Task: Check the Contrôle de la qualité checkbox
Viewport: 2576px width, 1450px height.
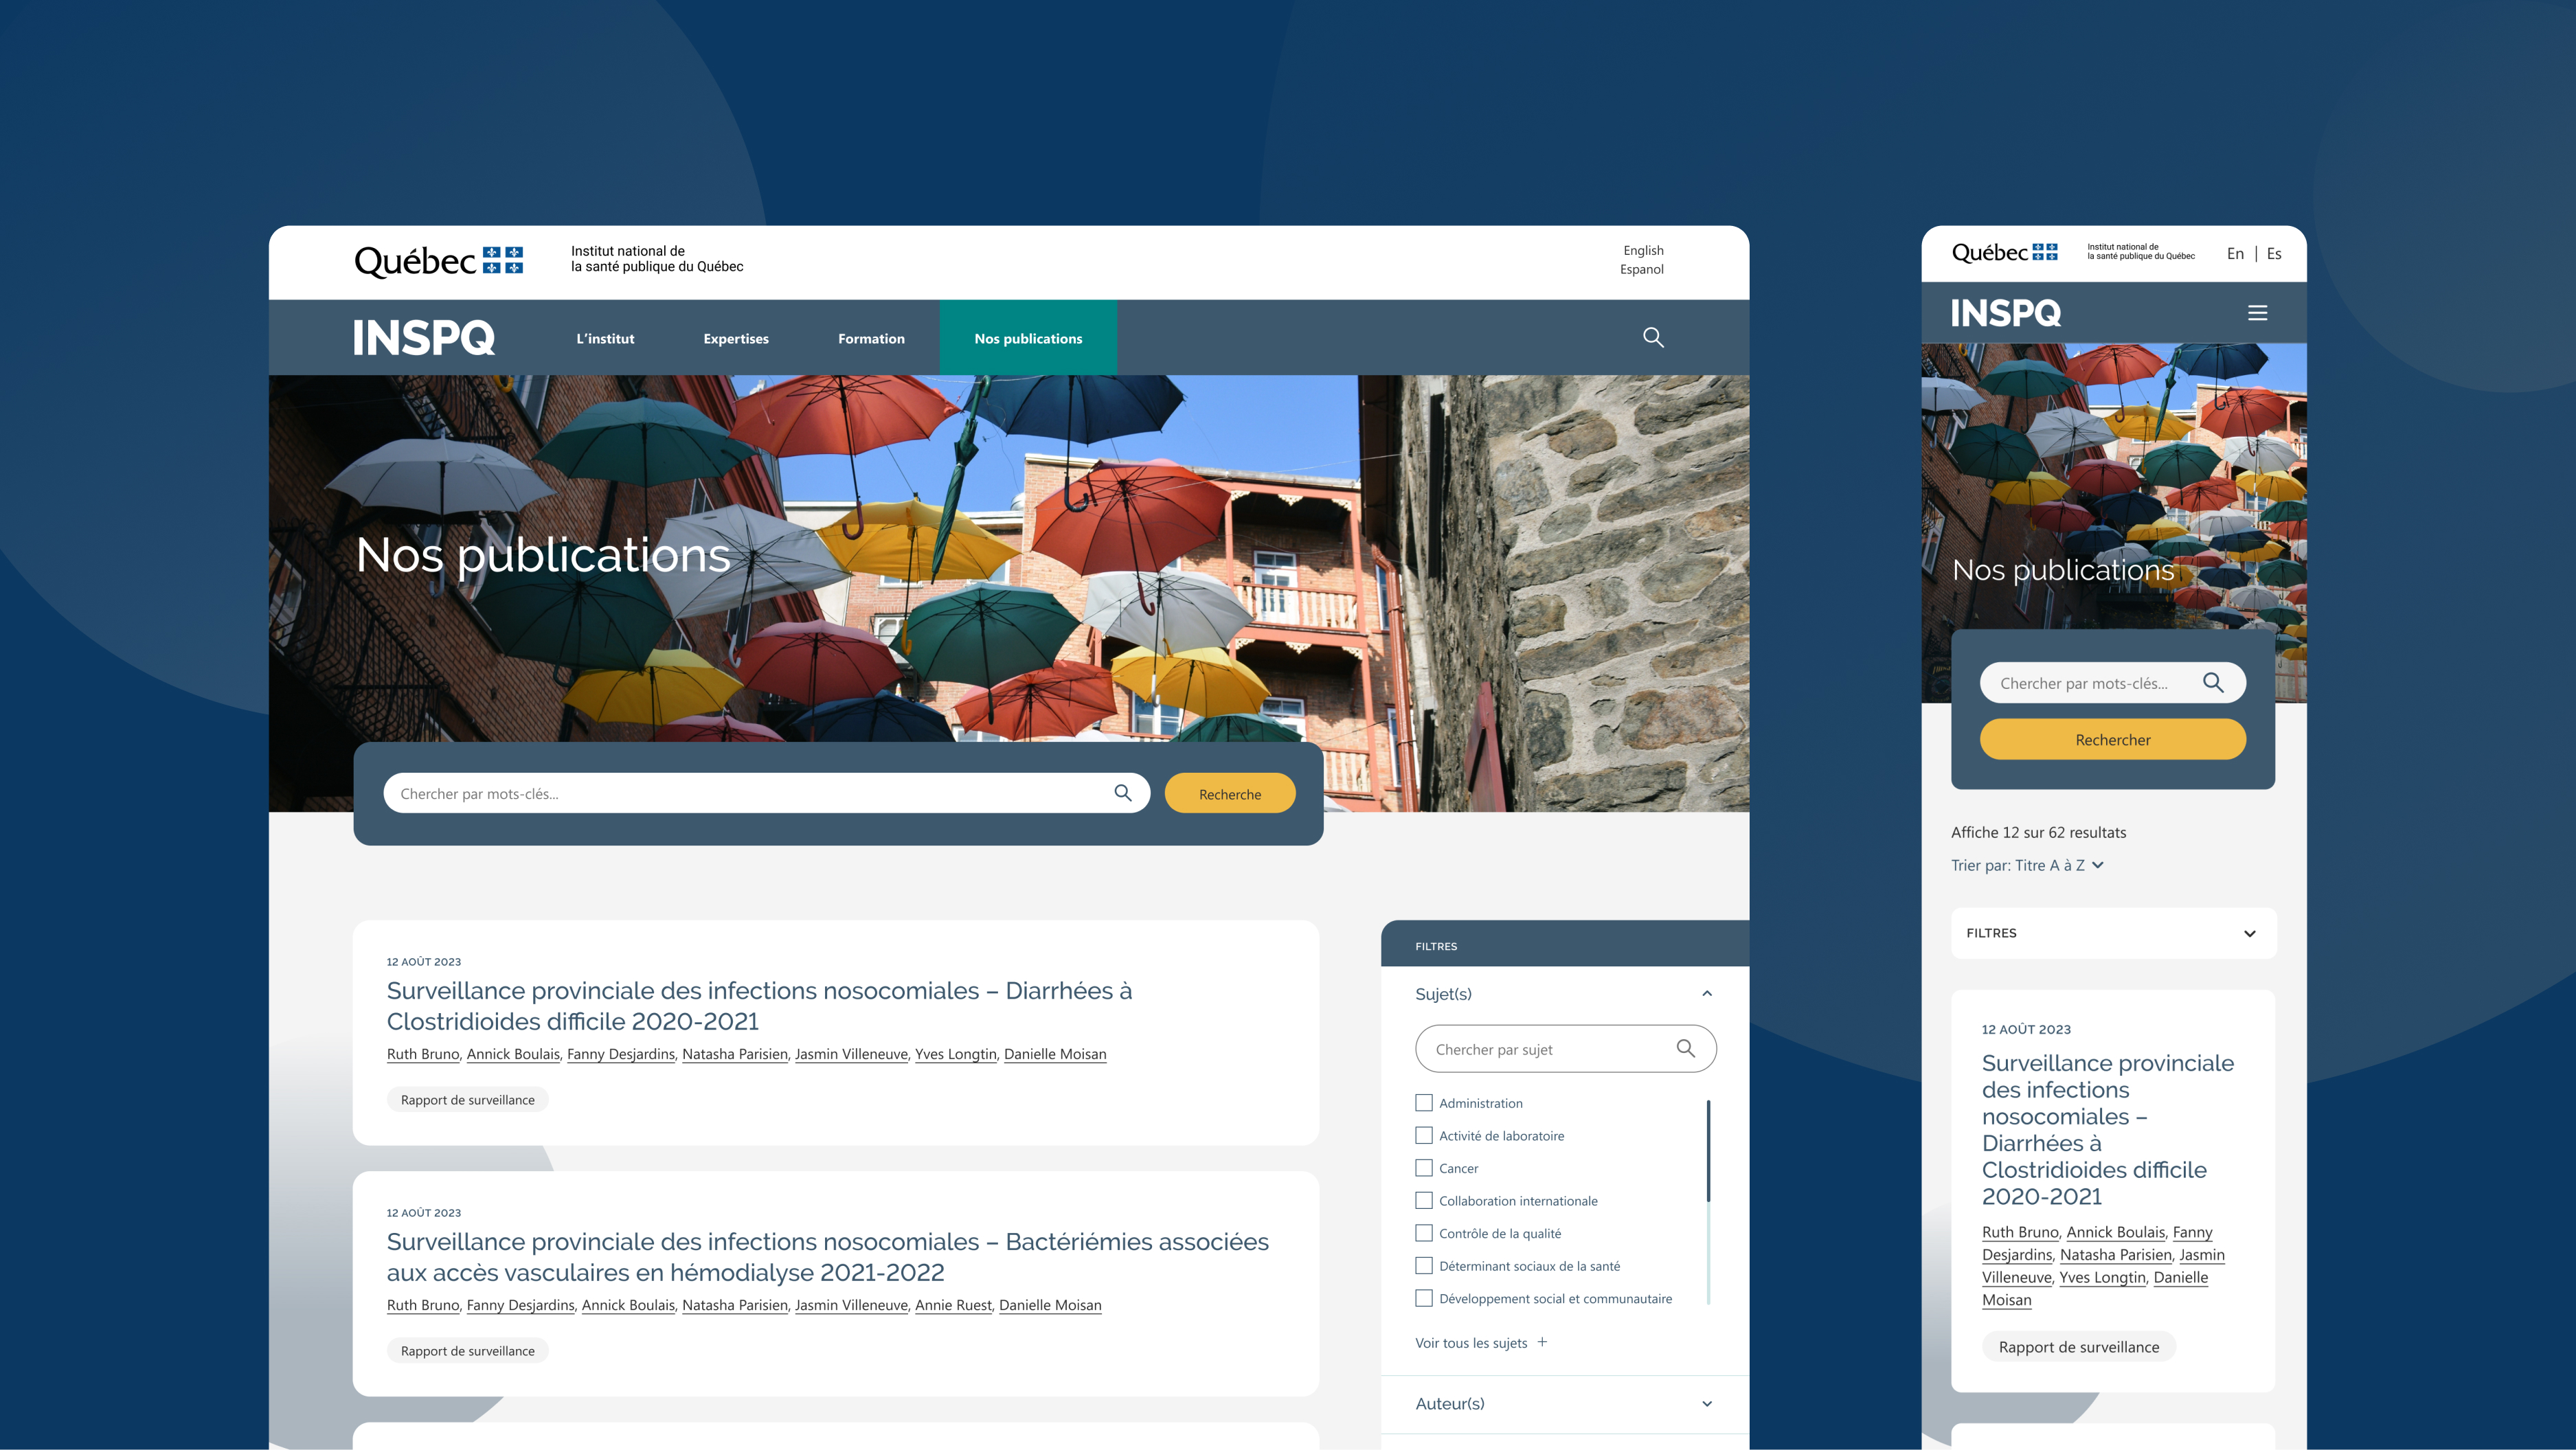Action: point(1424,1233)
